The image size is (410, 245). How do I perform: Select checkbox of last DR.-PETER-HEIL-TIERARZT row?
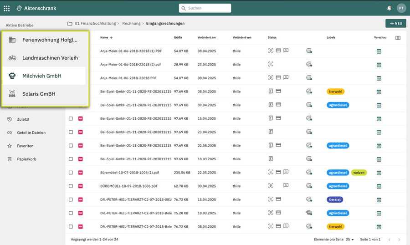(71, 227)
